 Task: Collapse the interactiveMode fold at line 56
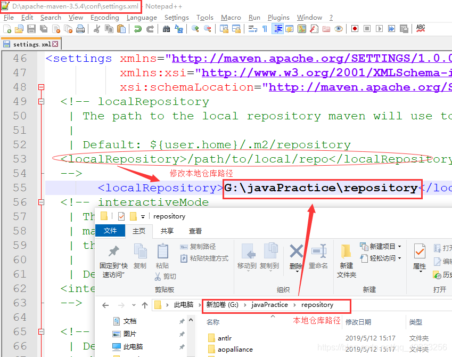pyautogui.click(x=41, y=202)
